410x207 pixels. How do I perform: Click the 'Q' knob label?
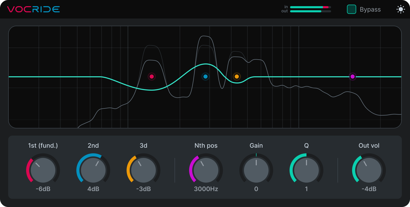tap(306, 146)
